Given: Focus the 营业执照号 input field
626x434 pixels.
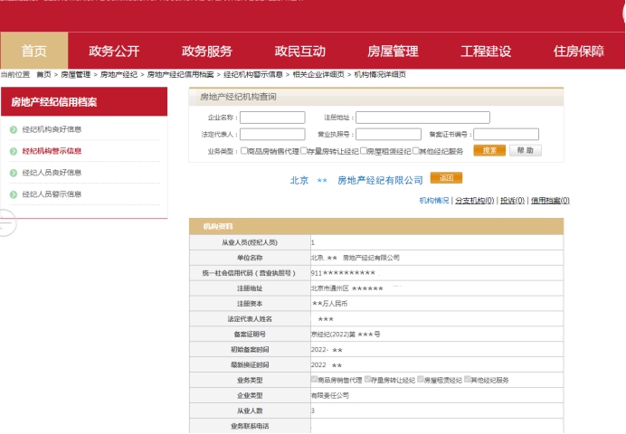Looking at the screenshot, I should 388,134.
